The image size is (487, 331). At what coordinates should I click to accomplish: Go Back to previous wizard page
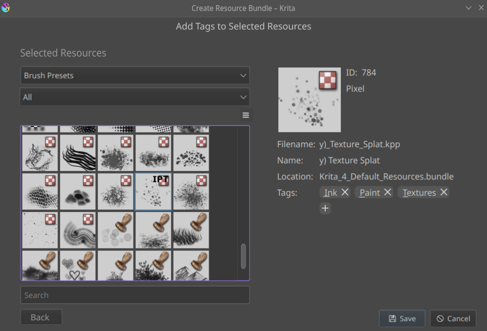pos(41,317)
